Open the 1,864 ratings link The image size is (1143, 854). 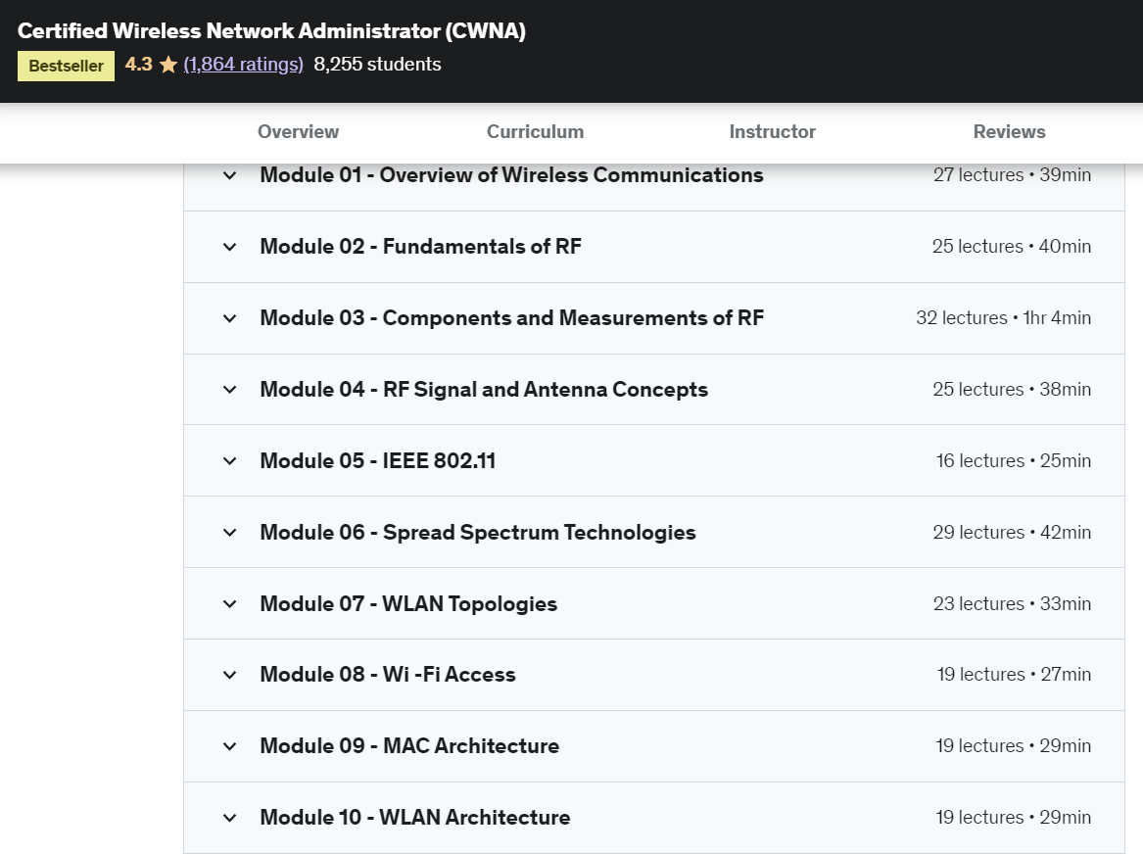tap(243, 65)
